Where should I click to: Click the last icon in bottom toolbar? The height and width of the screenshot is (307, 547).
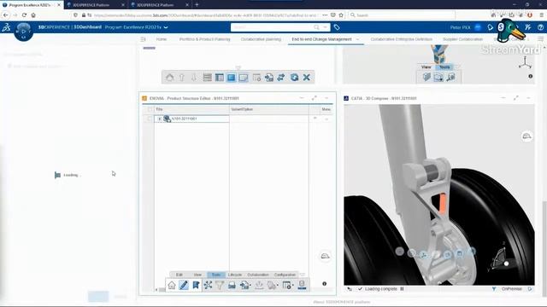(302, 285)
